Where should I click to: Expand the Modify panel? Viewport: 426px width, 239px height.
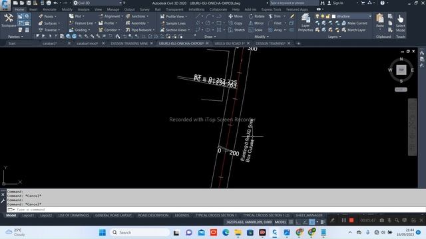click(262, 37)
